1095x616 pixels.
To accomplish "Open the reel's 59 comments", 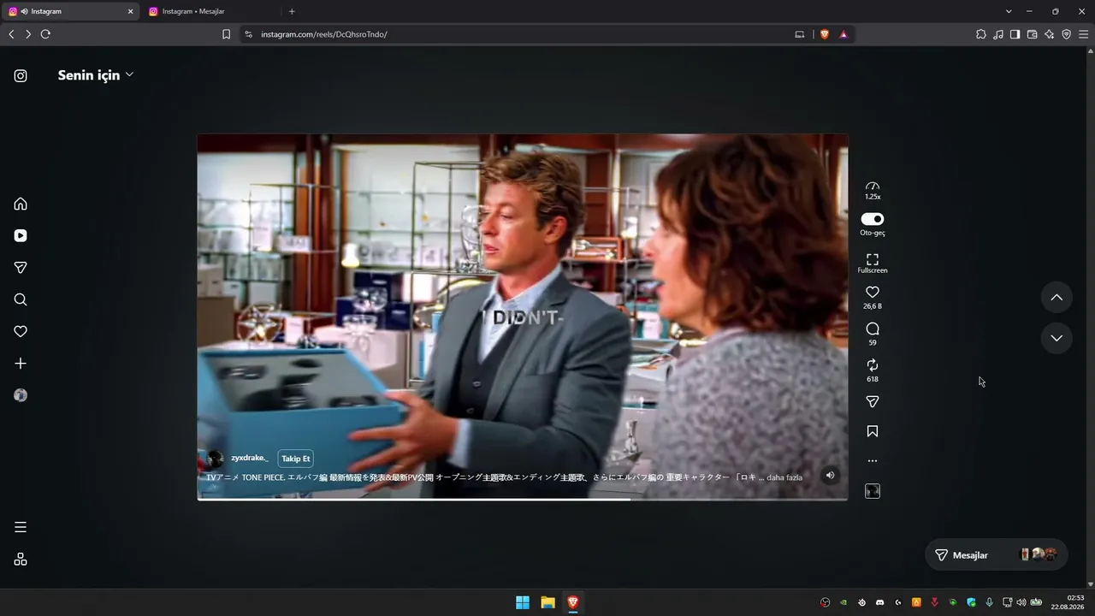I will point(873,329).
